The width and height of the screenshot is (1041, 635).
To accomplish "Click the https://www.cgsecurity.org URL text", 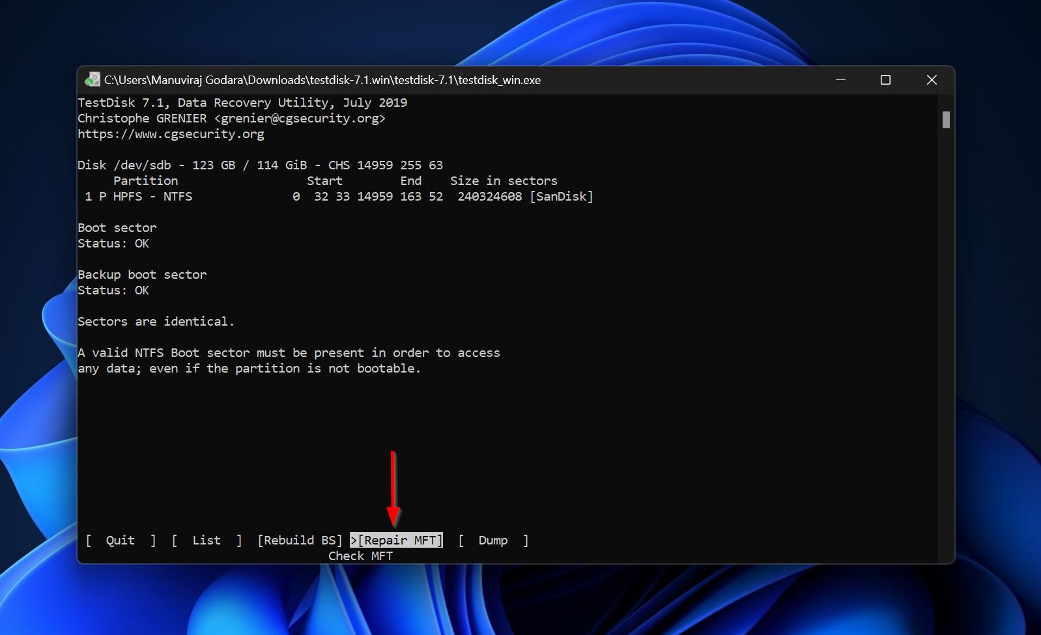I will (x=171, y=134).
